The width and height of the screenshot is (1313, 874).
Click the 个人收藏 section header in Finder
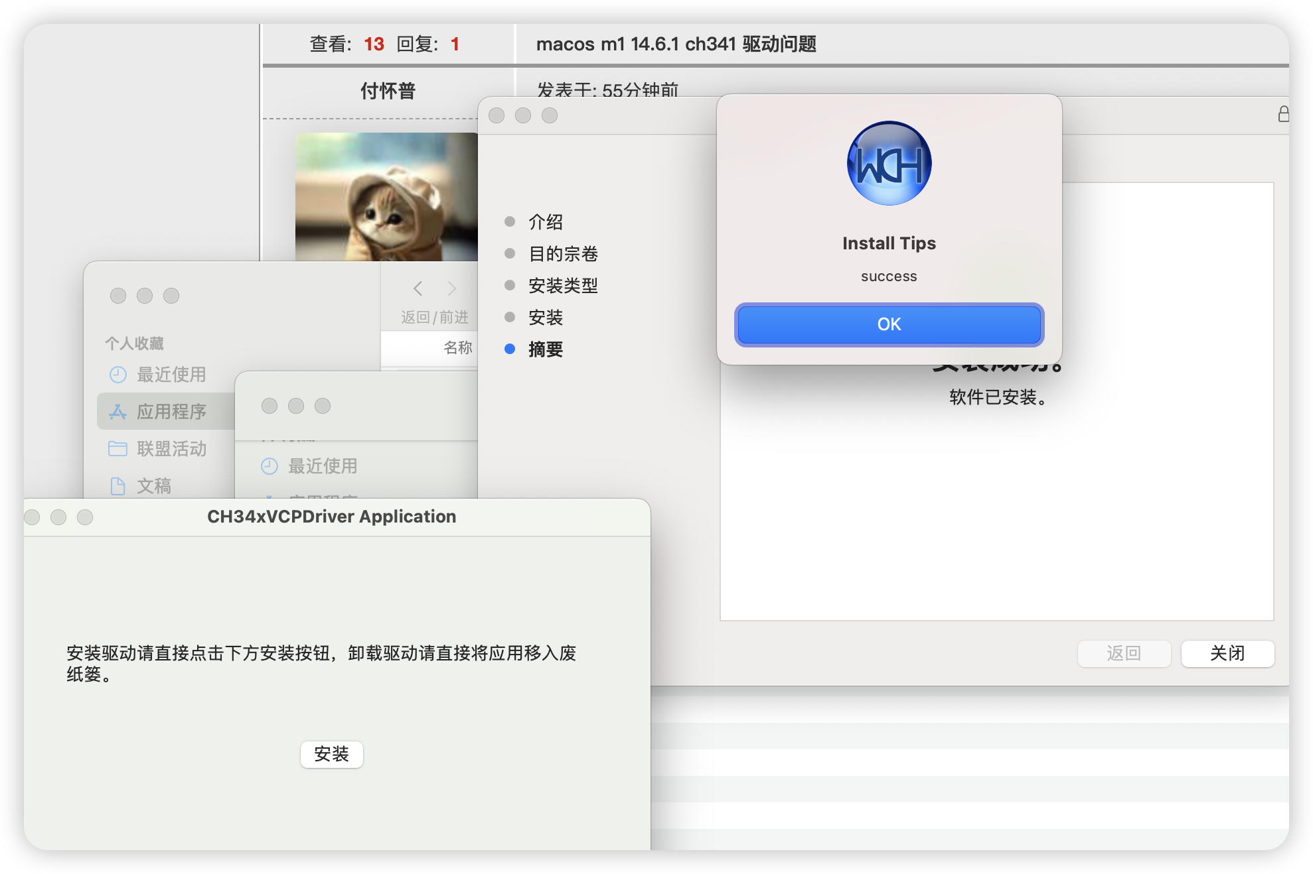134,343
